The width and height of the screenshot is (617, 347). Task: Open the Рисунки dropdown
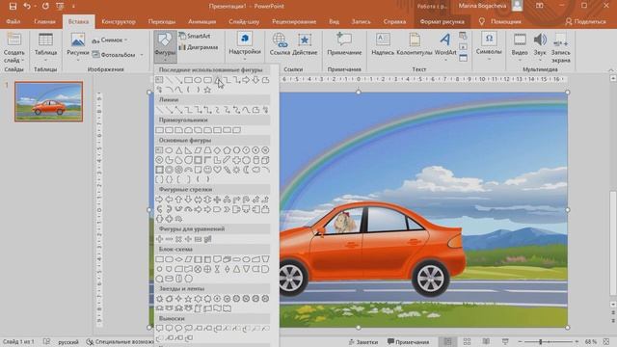pyautogui.click(x=77, y=47)
